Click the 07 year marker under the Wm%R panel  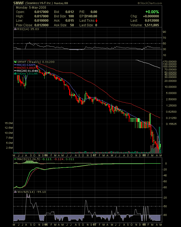[95, 225]
